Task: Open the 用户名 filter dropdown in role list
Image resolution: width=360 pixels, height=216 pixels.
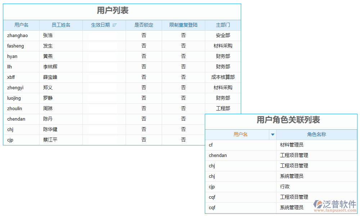Action: click(x=273, y=135)
